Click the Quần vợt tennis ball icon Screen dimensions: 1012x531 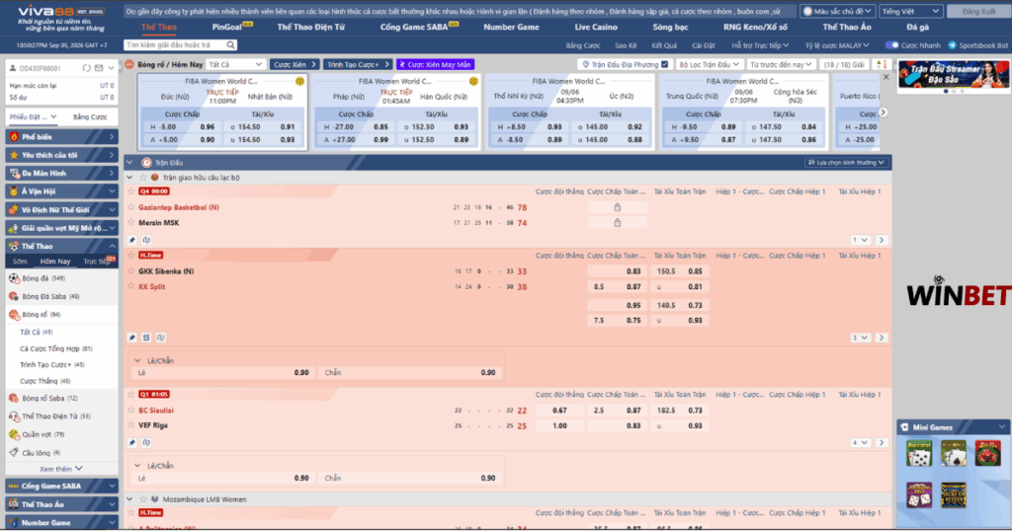pos(14,434)
